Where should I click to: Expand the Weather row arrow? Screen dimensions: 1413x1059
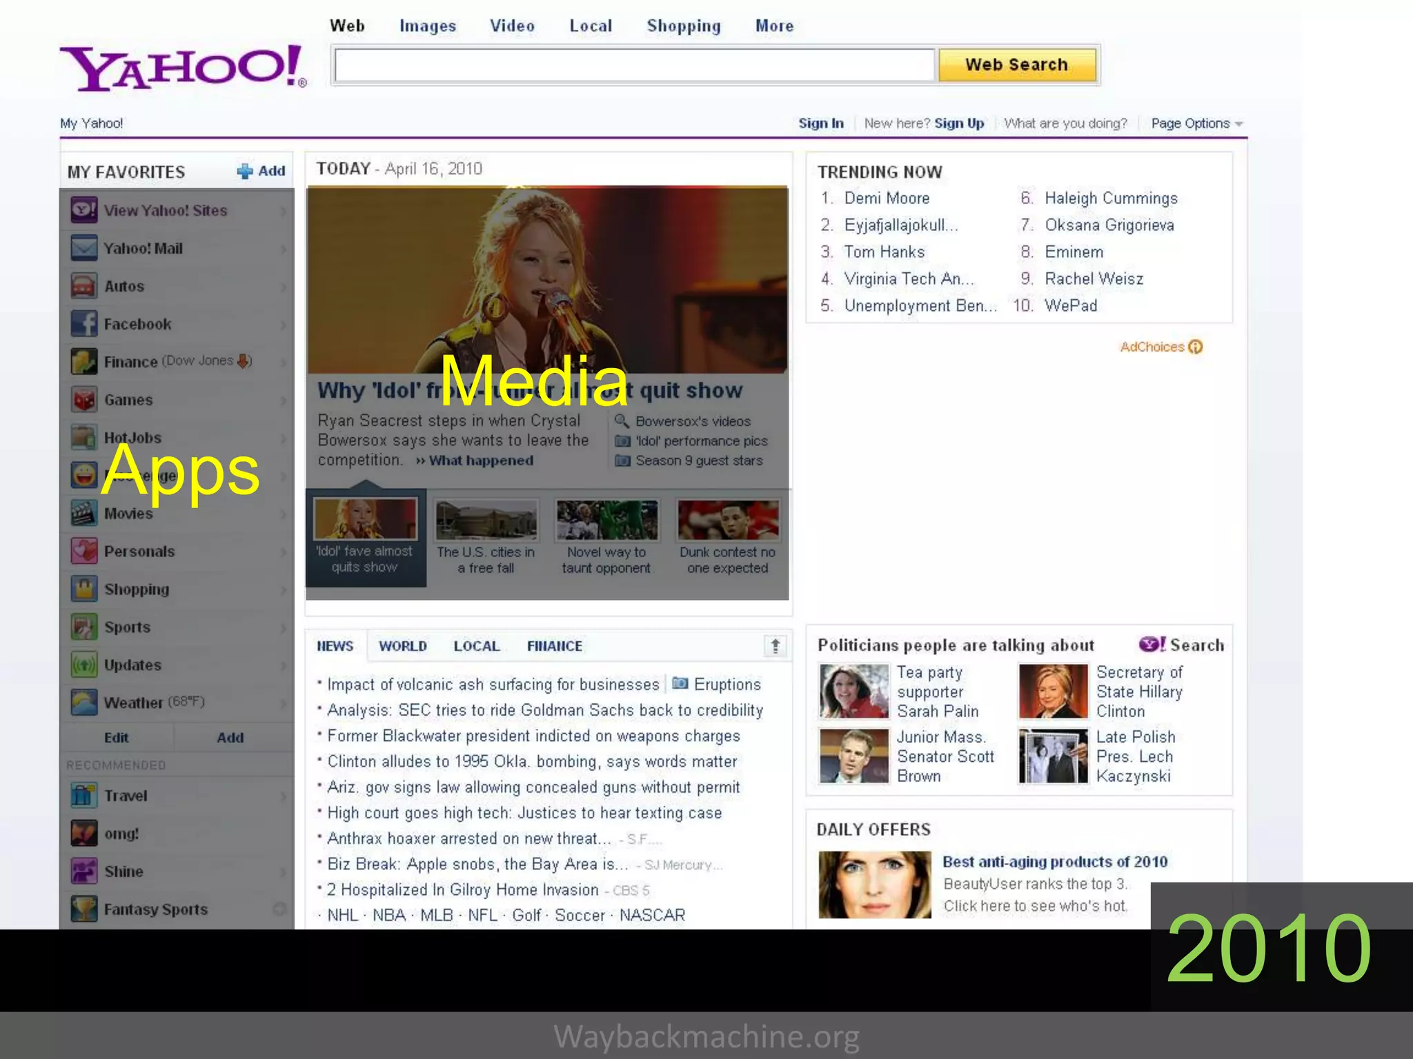pos(283,703)
